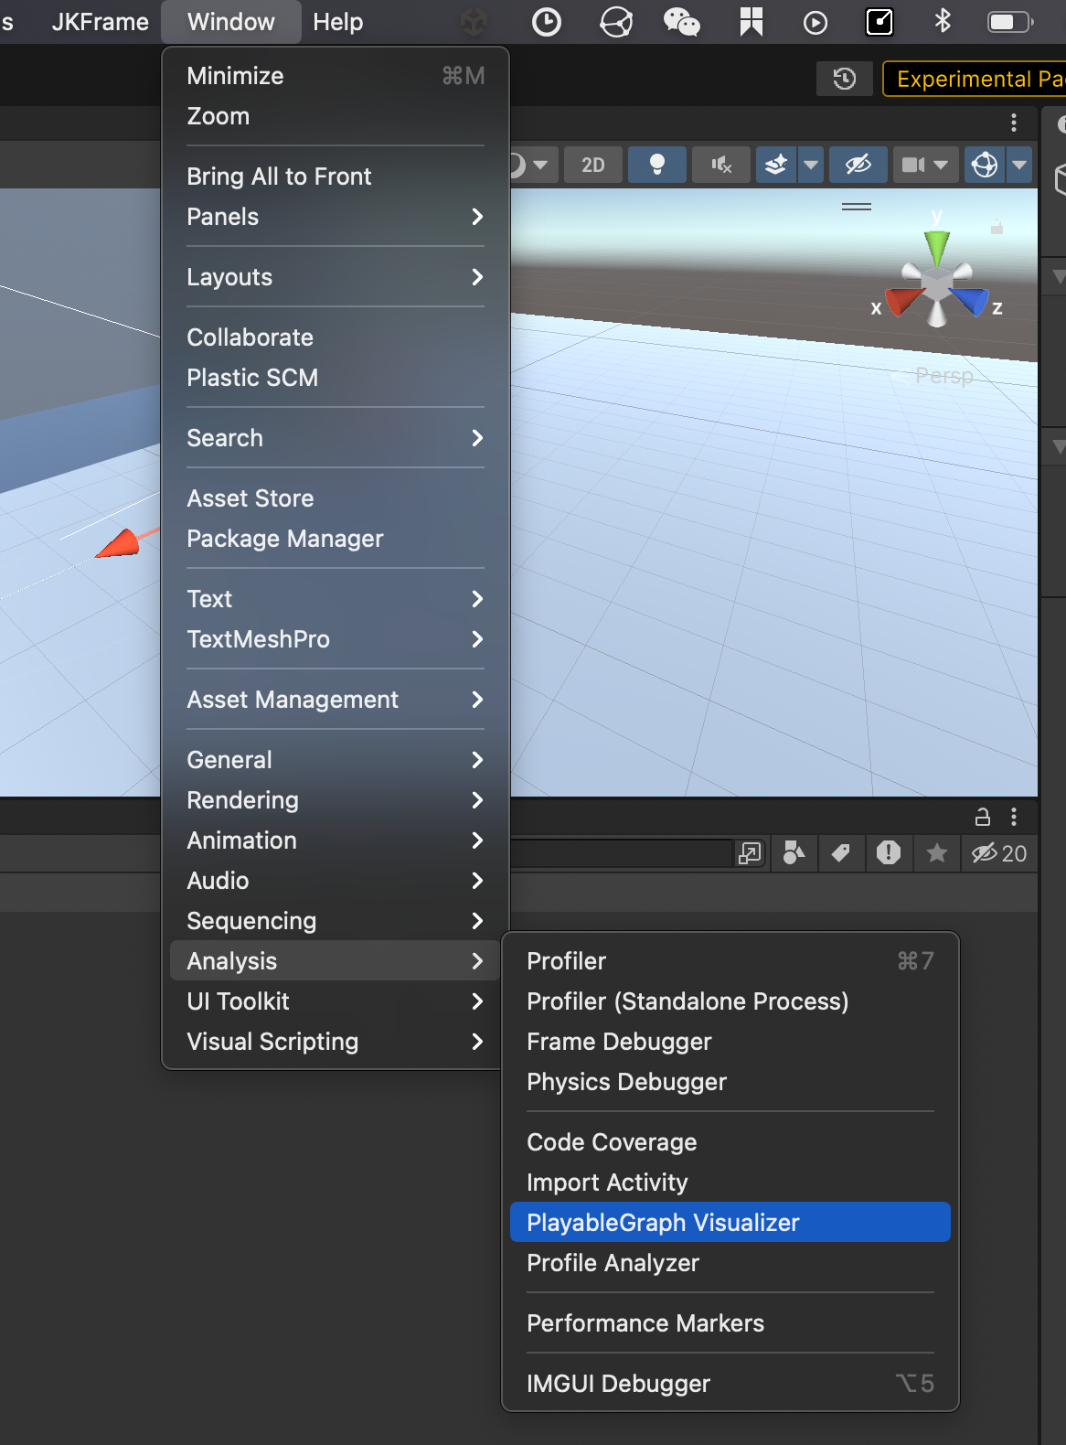Image resolution: width=1066 pixels, height=1445 pixels.
Task: Open the JKFrame menu in the menu bar
Action: pyautogui.click(x=101, y=22)
